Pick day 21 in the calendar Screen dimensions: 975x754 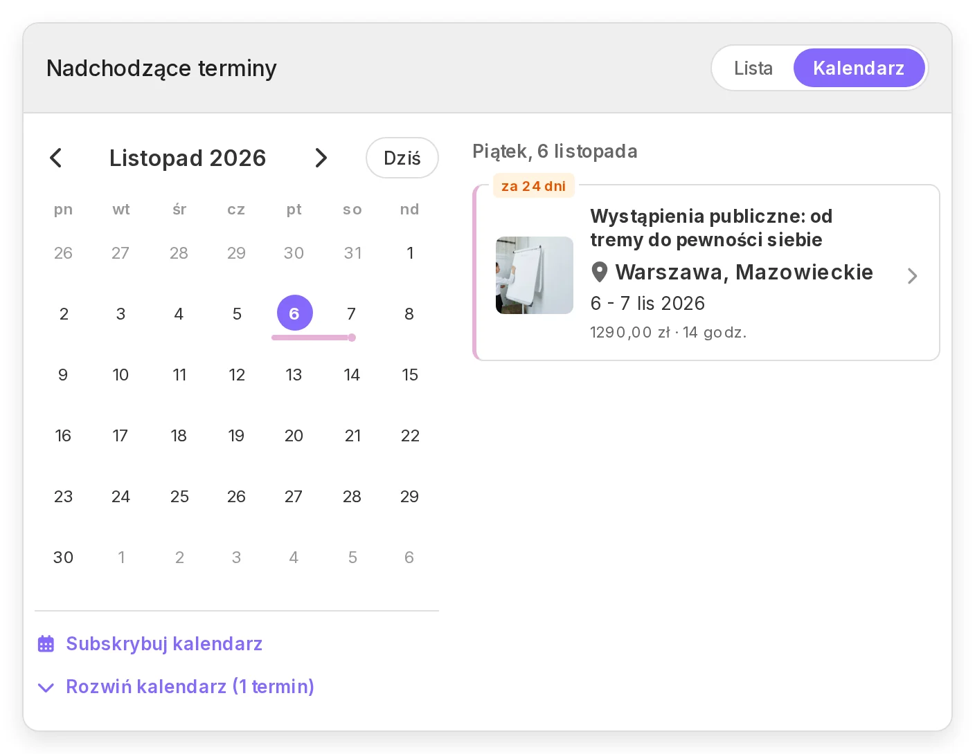pyautogui.click(x=352, y=436)
